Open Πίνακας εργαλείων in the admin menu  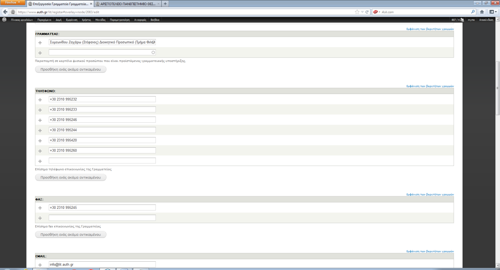pyautogui.click(x=22, y=20)
